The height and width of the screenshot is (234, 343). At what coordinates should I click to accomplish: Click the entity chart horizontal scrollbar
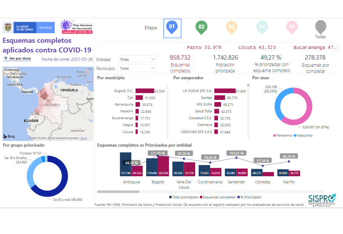(118, 192)
